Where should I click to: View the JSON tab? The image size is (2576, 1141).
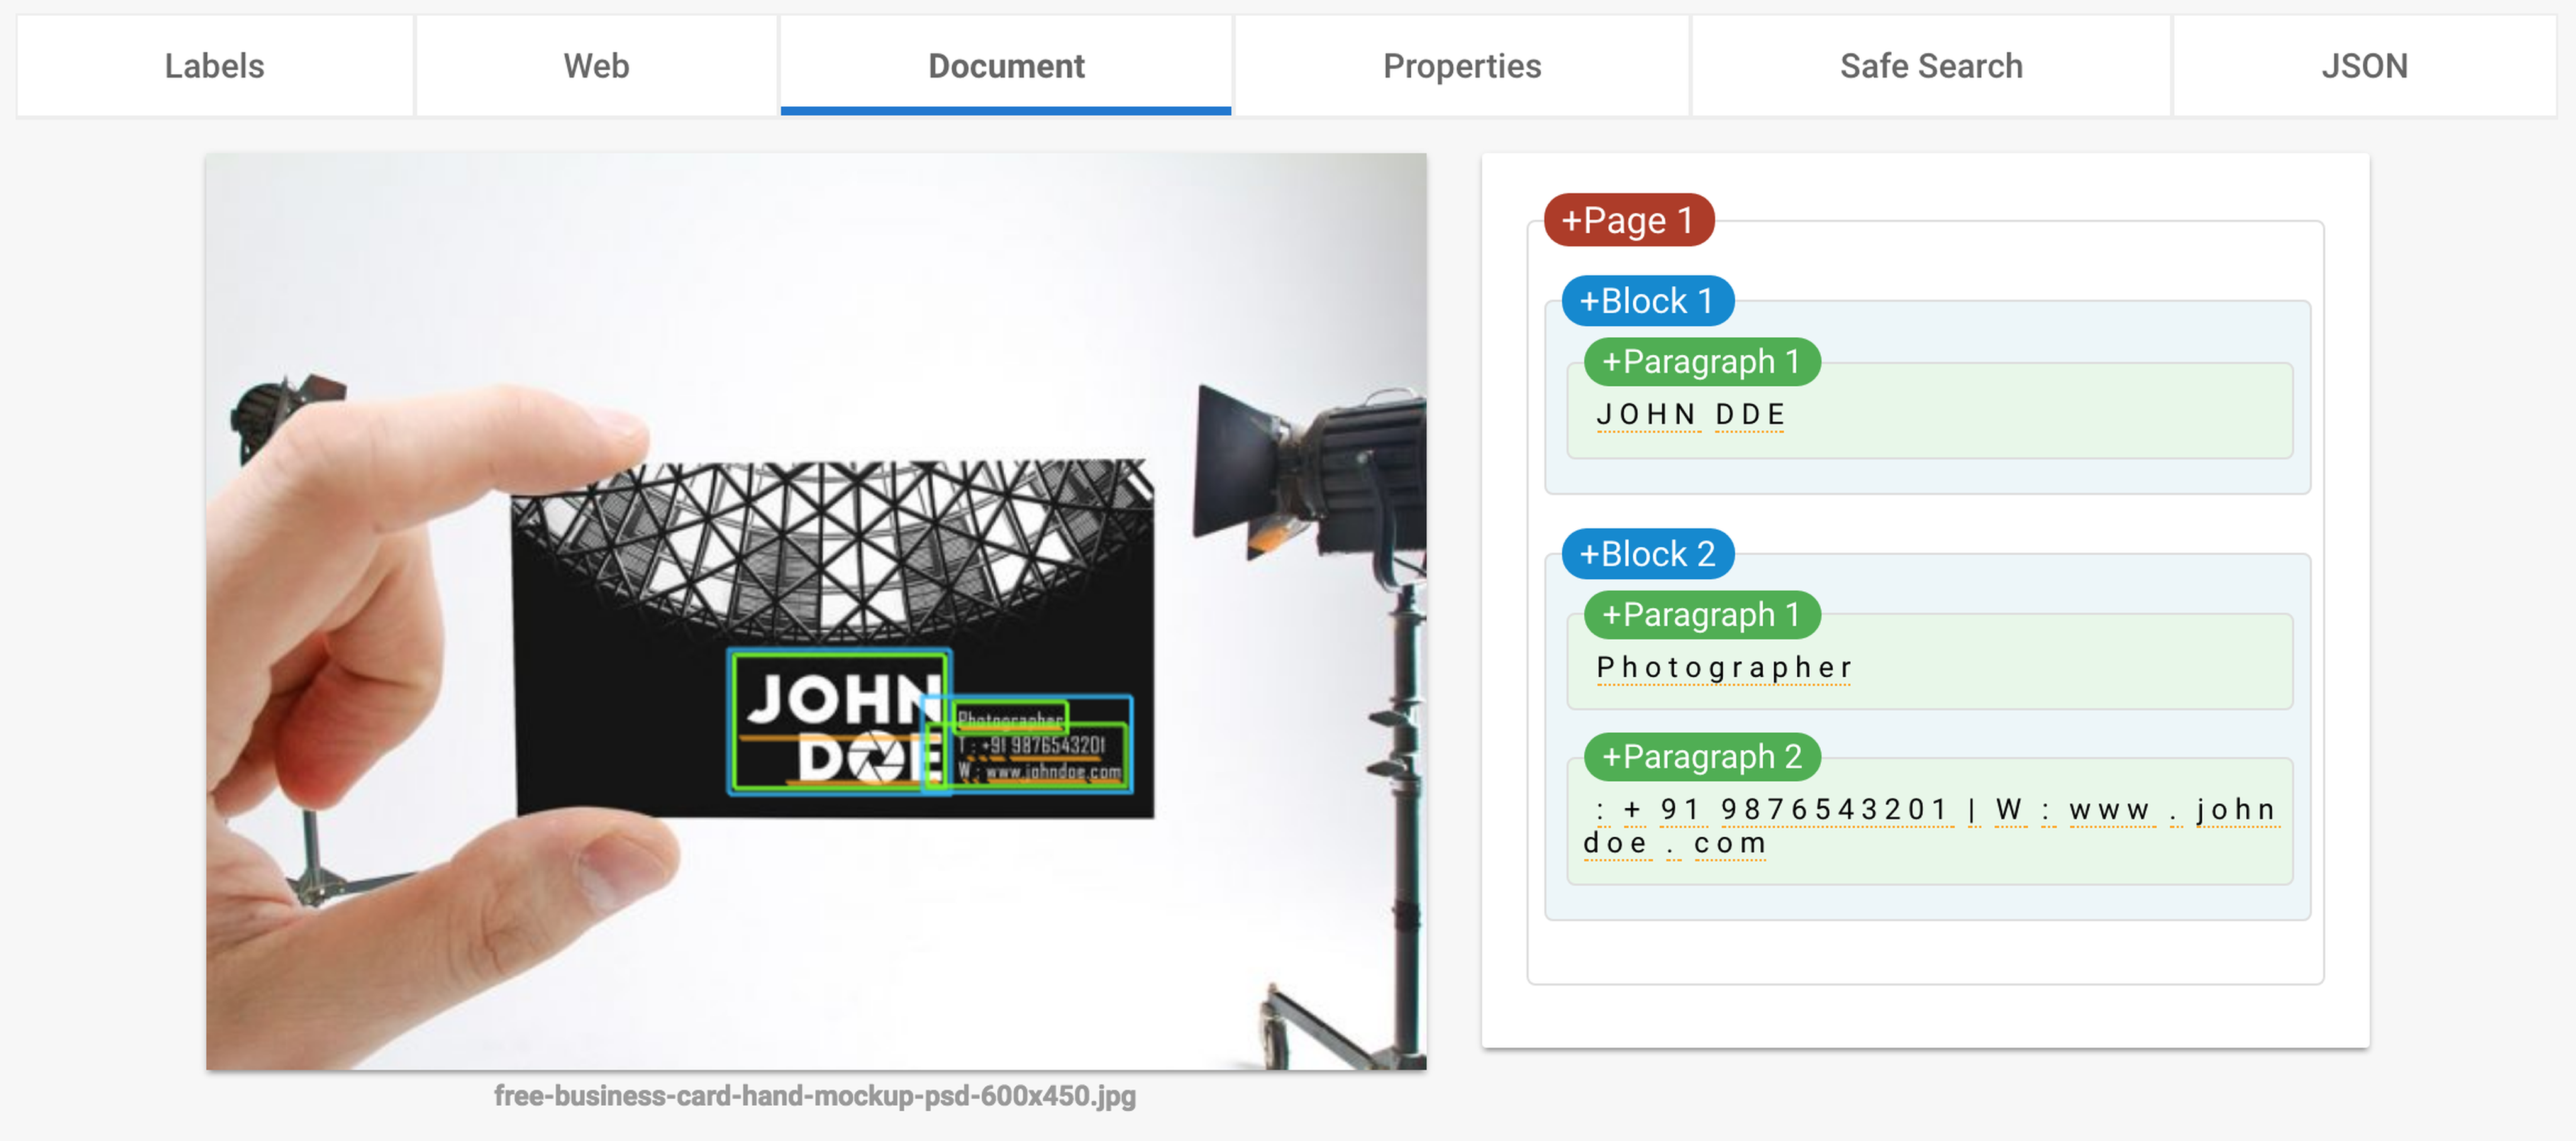2363,66
